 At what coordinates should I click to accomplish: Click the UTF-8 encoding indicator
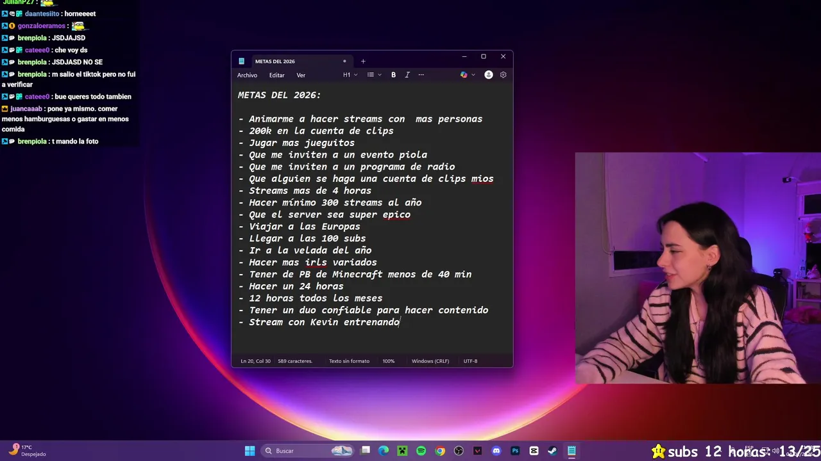click(470, 361)
